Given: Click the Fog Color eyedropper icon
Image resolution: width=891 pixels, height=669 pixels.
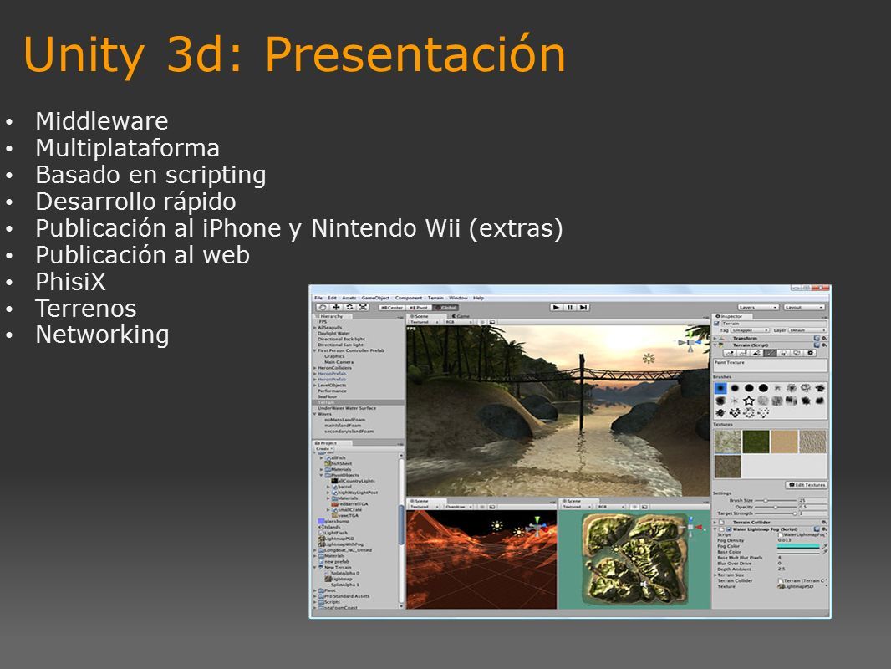Looking at the screenshot, I should coord(824,546).
